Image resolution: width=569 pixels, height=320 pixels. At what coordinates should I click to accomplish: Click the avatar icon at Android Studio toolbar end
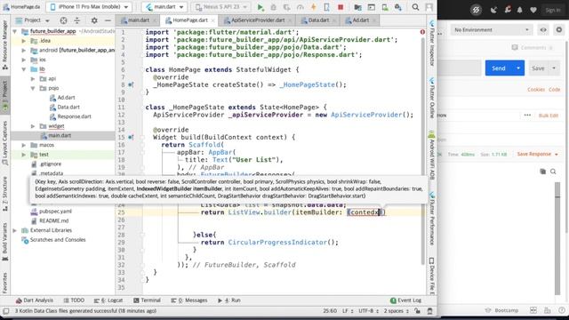(429, 7)
